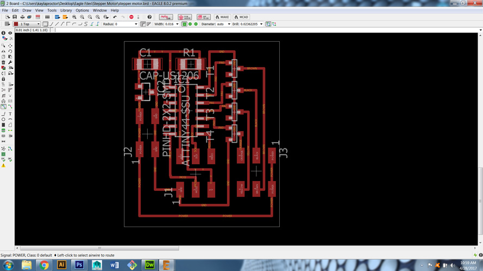Open the Edit menu
The height and width of the screenshot is (271, 483).
click(x=15, y=10)
